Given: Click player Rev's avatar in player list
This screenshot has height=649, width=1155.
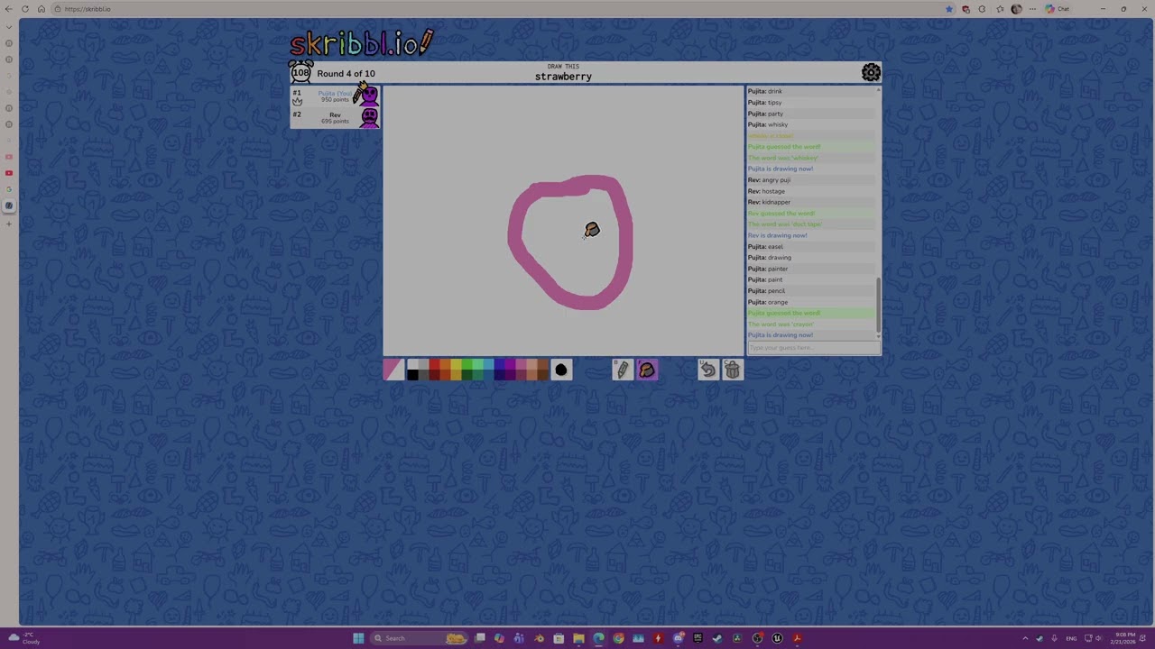Looking at the screenshot, I should pyautogui.click(x=368, y=117).
